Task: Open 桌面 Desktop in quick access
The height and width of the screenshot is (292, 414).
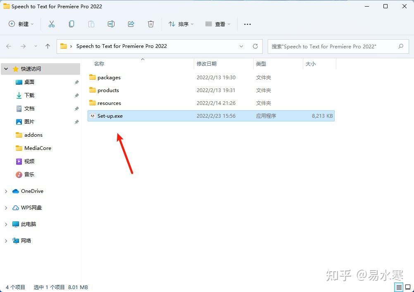Action: click(x=29, y=82)
